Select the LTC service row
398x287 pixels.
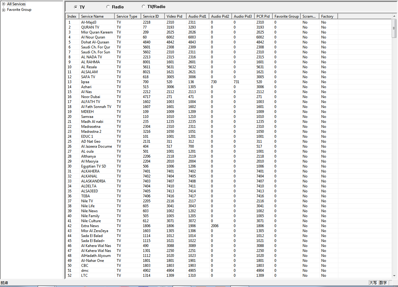click(202, 276)
